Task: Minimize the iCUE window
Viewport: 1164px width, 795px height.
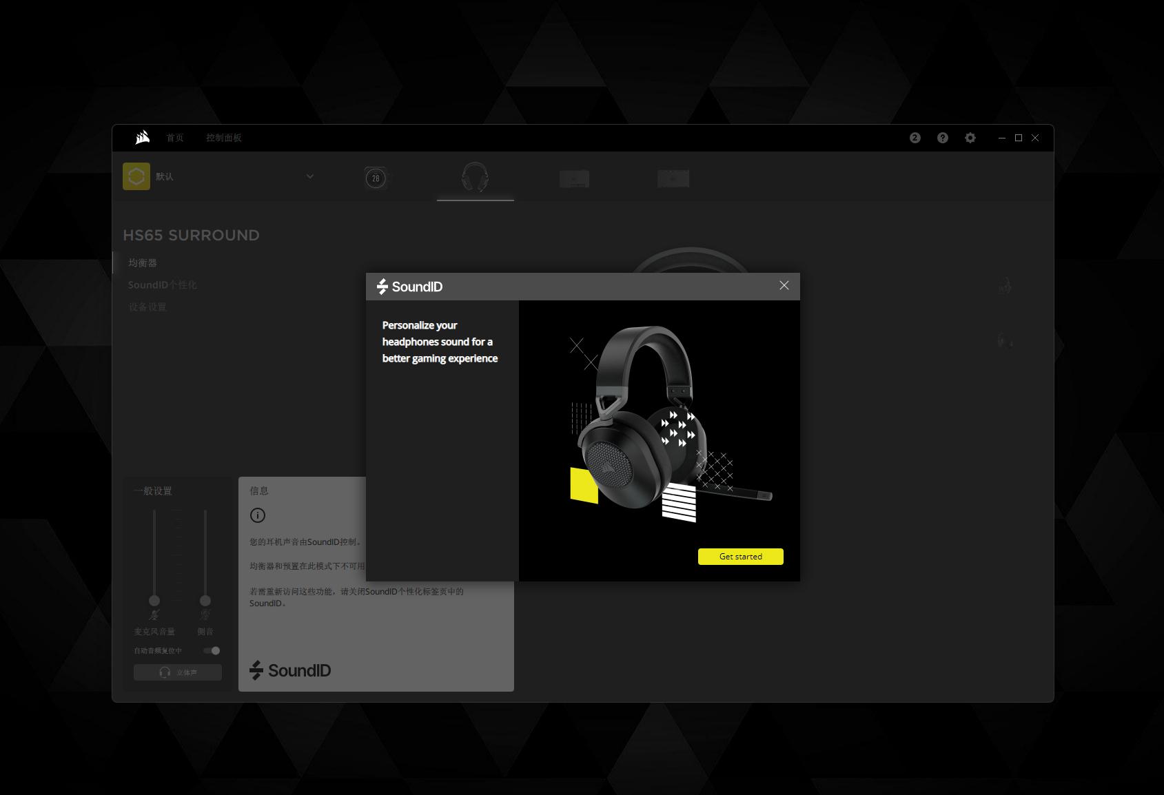Action: click(x=1002, y=138)
